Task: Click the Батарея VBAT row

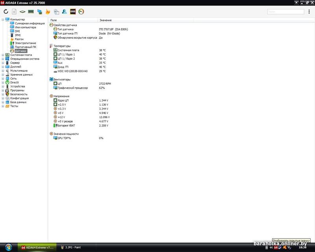Action: (81, 126)
